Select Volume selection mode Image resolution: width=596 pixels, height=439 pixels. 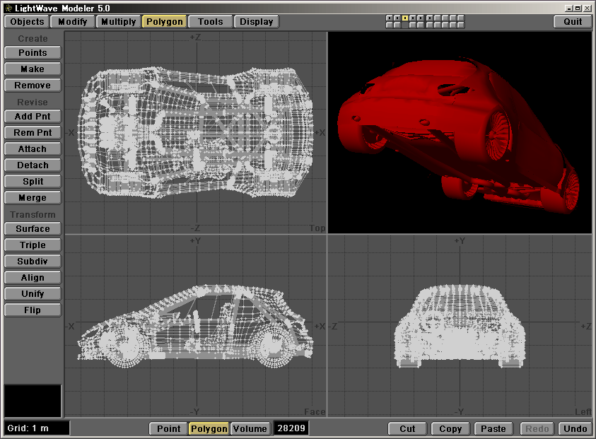click(x=250, y=428)
